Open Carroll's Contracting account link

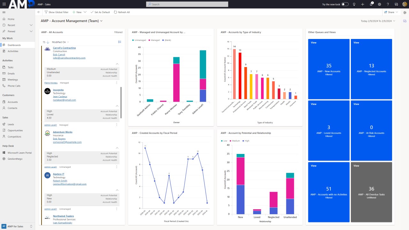click(64, 48)
